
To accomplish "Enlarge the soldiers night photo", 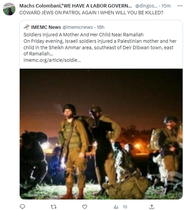I will click(x=101, y=134).
